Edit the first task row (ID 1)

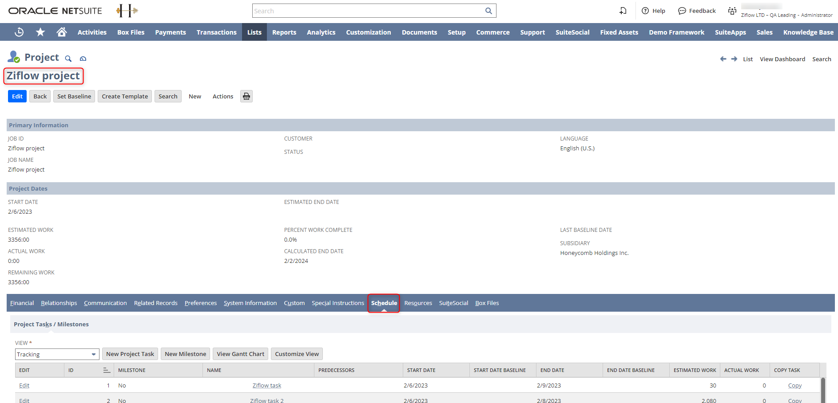tap(24, 385)
